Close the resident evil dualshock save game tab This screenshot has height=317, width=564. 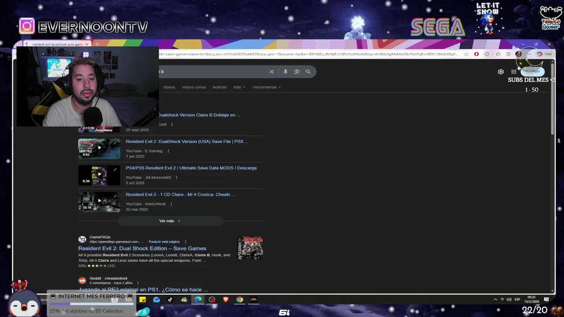87,44
